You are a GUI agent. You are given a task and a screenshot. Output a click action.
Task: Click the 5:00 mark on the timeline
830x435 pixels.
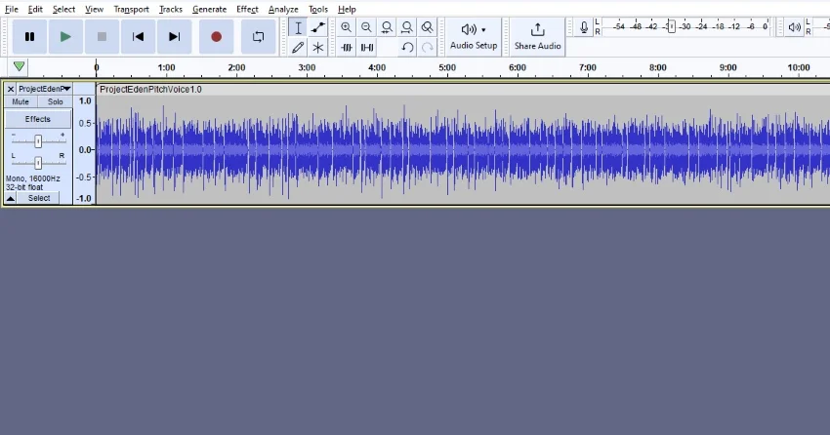[447, 67]
